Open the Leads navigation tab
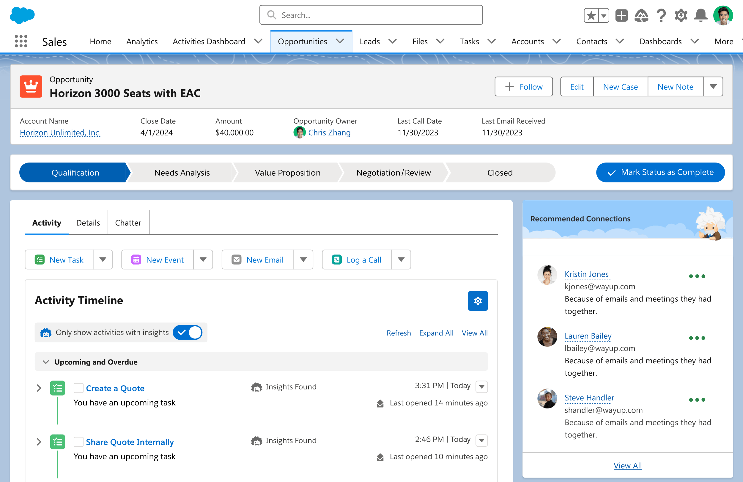The width and height of the screenshot is (743, 482). point(370,42)
